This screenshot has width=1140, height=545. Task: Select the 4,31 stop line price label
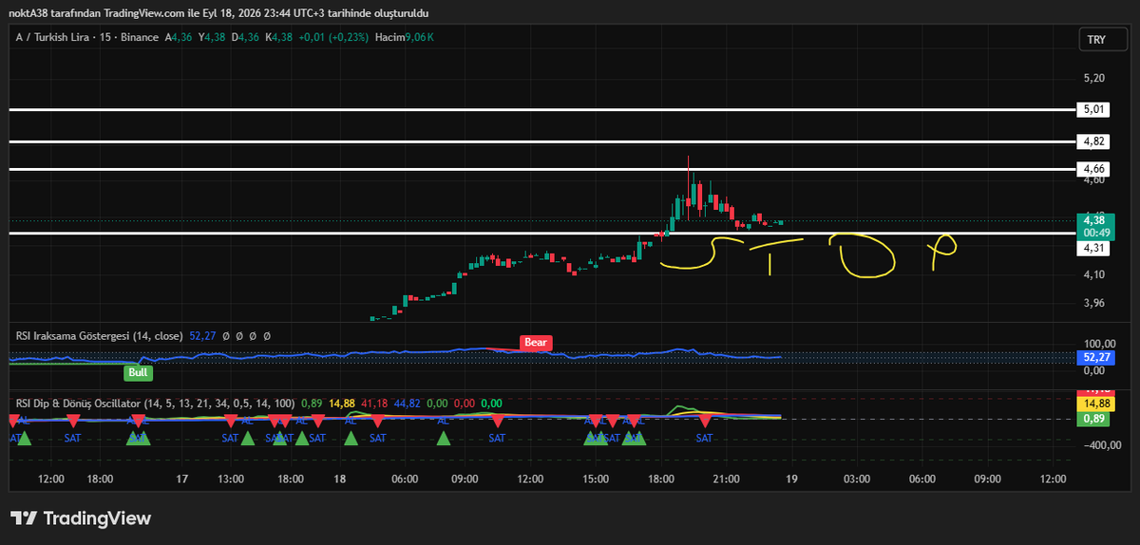tap(1095, 248)
